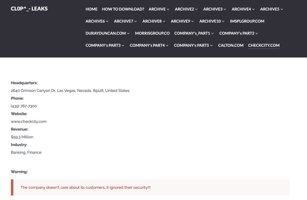Image resolution: width=307 pixels, height=200 pixels.
Task: Select the 'Banking, Finance' industry value
Action: click(x=26, y=152)
